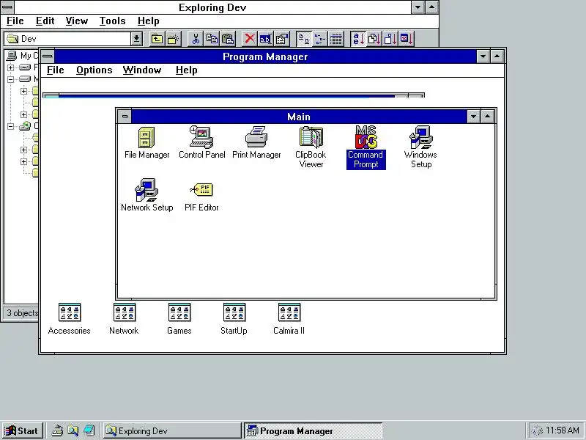586x440 pixels.
Task: Click the '3 objects' status bar text
Action: (23, 313)
